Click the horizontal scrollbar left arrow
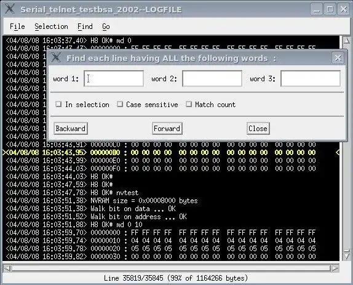Viewport: 353px width, 285px height. click(x=7, y=268)
